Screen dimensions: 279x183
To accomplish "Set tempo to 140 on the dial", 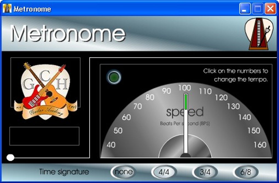I will click(245, 117).
